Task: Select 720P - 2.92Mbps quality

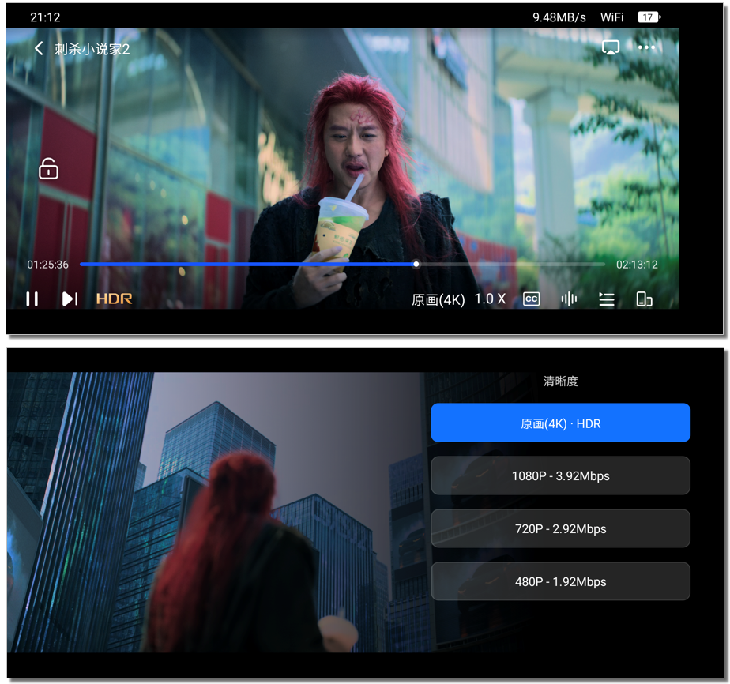Action: coord(561,528)
